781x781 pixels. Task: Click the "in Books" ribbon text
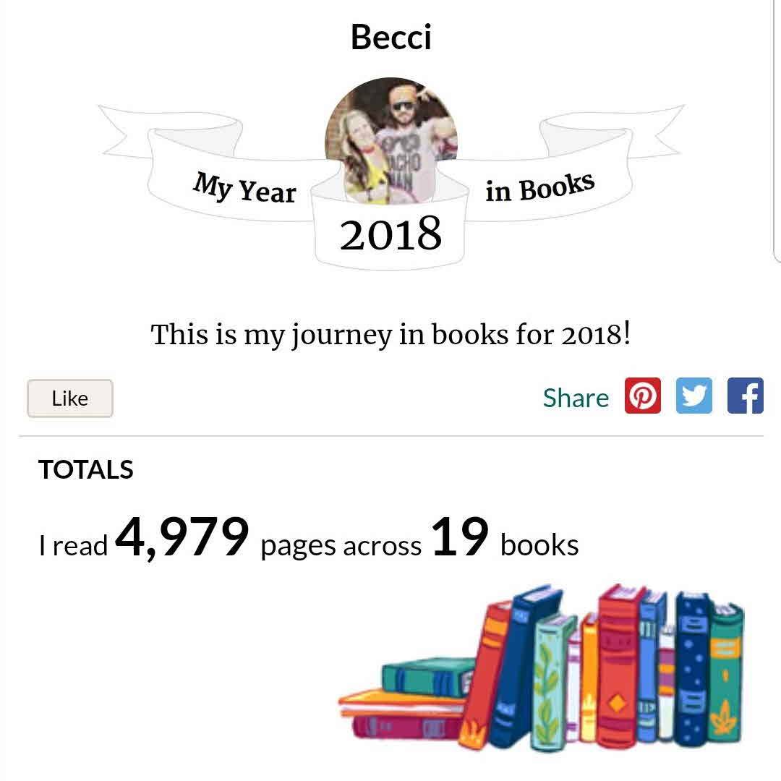(539, 188)
